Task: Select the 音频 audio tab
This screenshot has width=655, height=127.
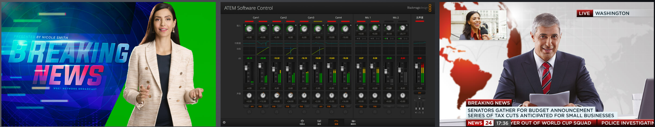Action: 336,122
